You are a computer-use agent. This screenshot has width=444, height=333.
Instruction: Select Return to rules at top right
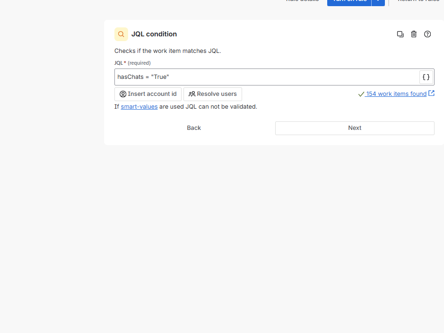[x=418, y=1]
